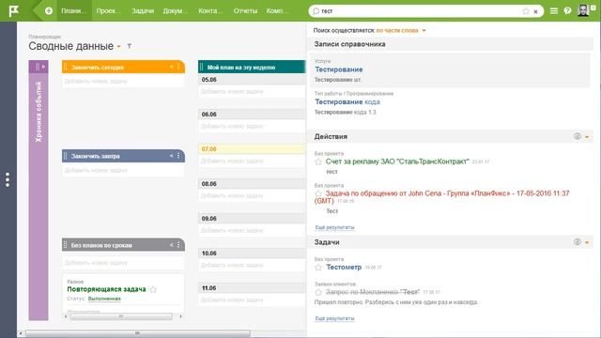Star the Счет за рекламу action
601x338 pixels.
(x=318, y=161)
